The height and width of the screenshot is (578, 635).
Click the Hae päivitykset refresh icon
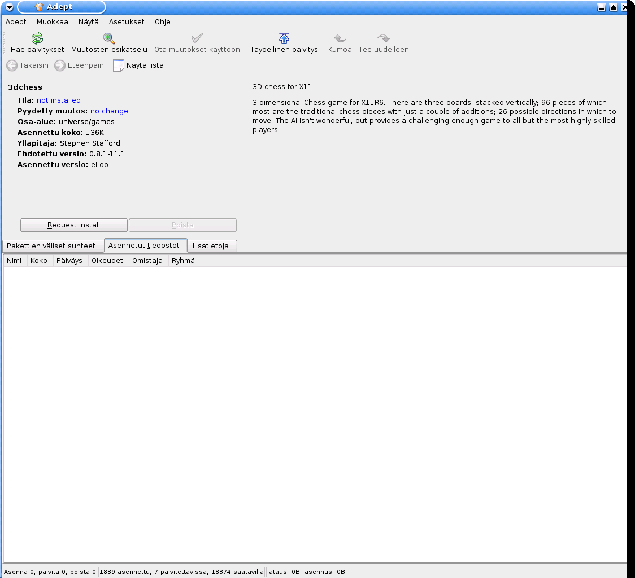tap(37, 38)
